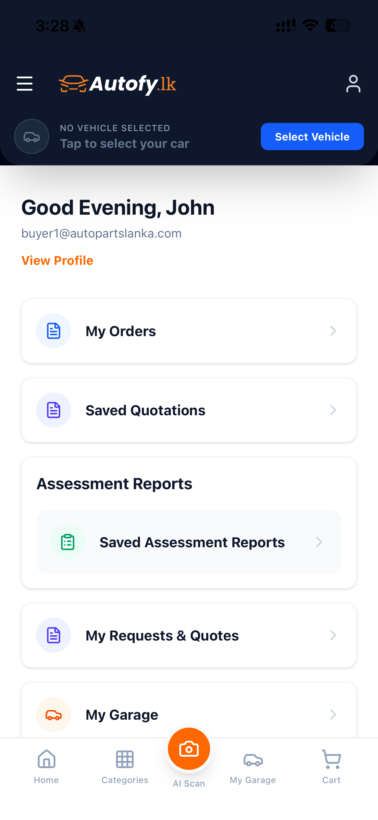Tap the "Tap to select your car" text
Image resolution: width=378 pixels, height=820 pixels.
tap(125, 144)
